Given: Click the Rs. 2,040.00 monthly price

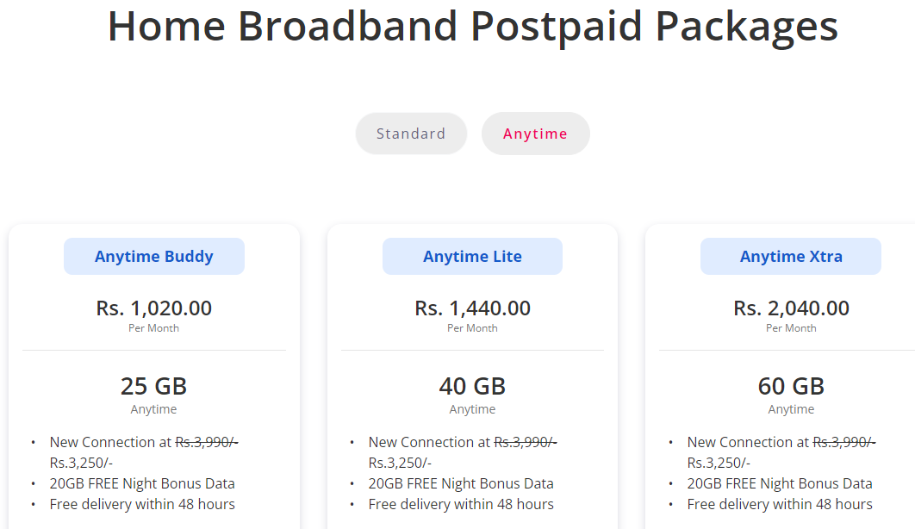Looking at the screenshot, I should tap(791, 308).
